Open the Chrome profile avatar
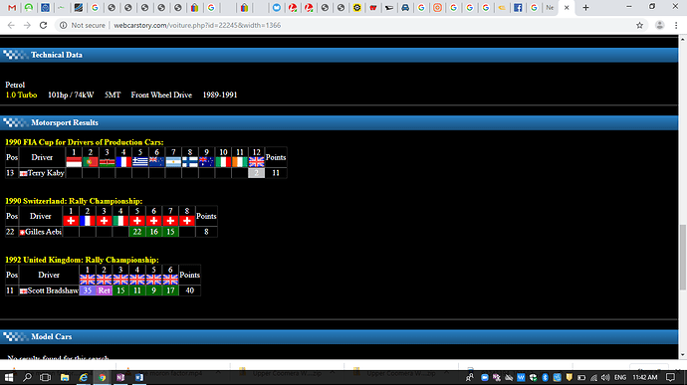Viewport: 687px width, 385px height. pyautogui.click(x=659, y=26)
